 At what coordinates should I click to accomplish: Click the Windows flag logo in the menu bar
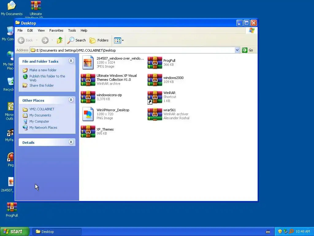tap(251, 30)
